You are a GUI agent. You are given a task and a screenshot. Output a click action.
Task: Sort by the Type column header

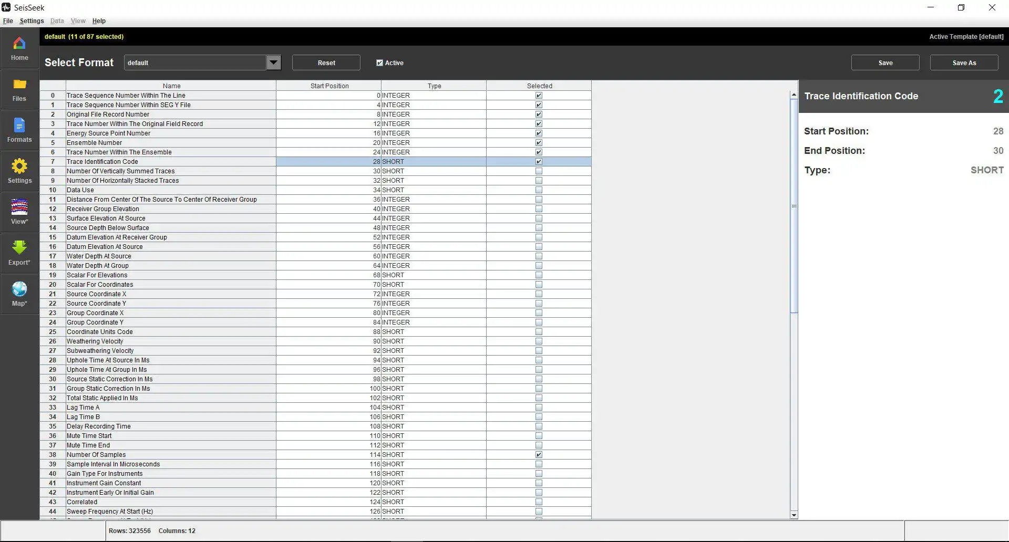(434, 86)
